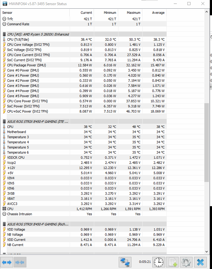212x269 pixels.
Task: Select the ASUS ROG STRIX B450-F GAMING (ITE group
Action: pyautogui.click(x=84, y=122)
